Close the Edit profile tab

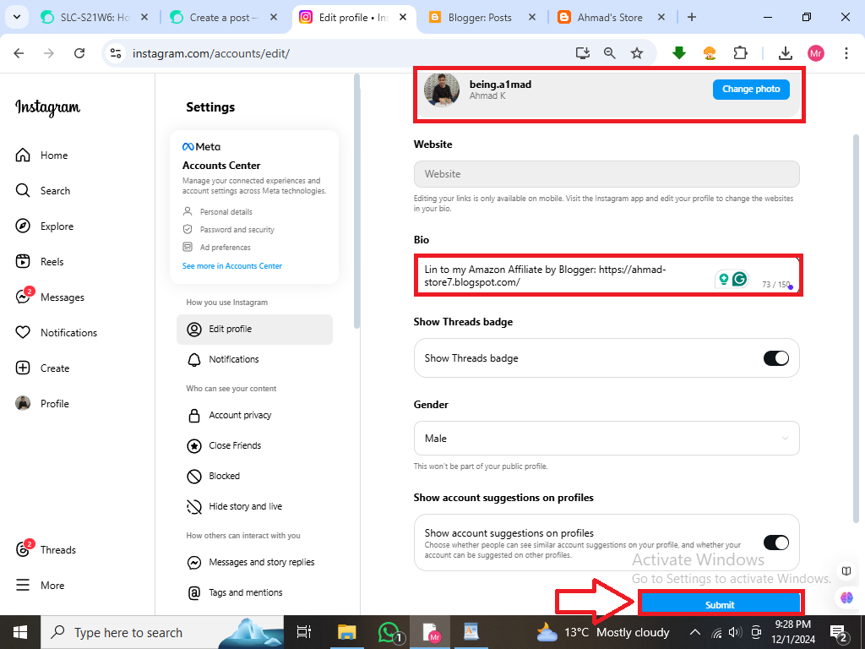tap(403, 17)
